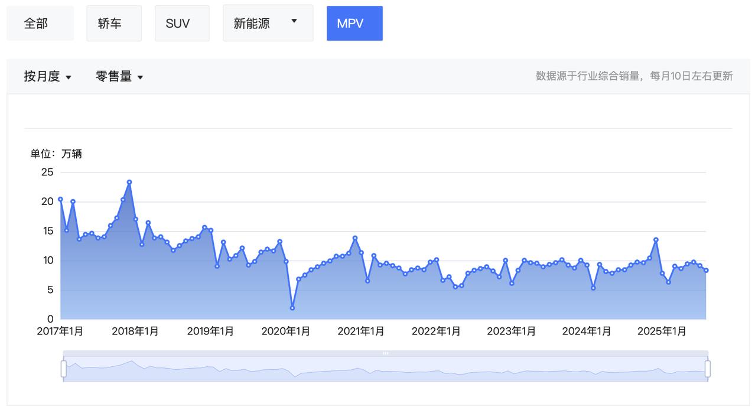Select the 全部 category tab
The height and width of the screenshot is (410, 755).
(x=40, y=24)
